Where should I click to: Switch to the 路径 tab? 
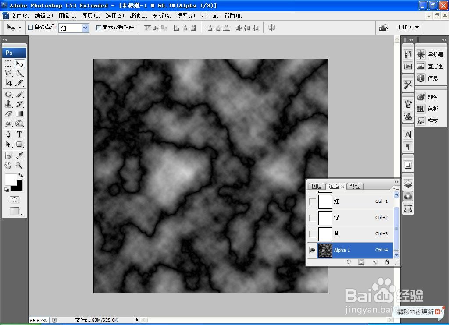(x=355, y=186)
